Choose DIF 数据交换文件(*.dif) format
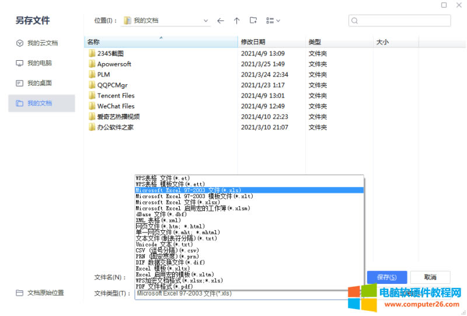 click(x=249, y=262)
